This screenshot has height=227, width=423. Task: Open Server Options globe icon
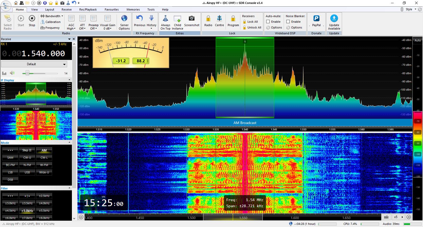tap(124, 18)
